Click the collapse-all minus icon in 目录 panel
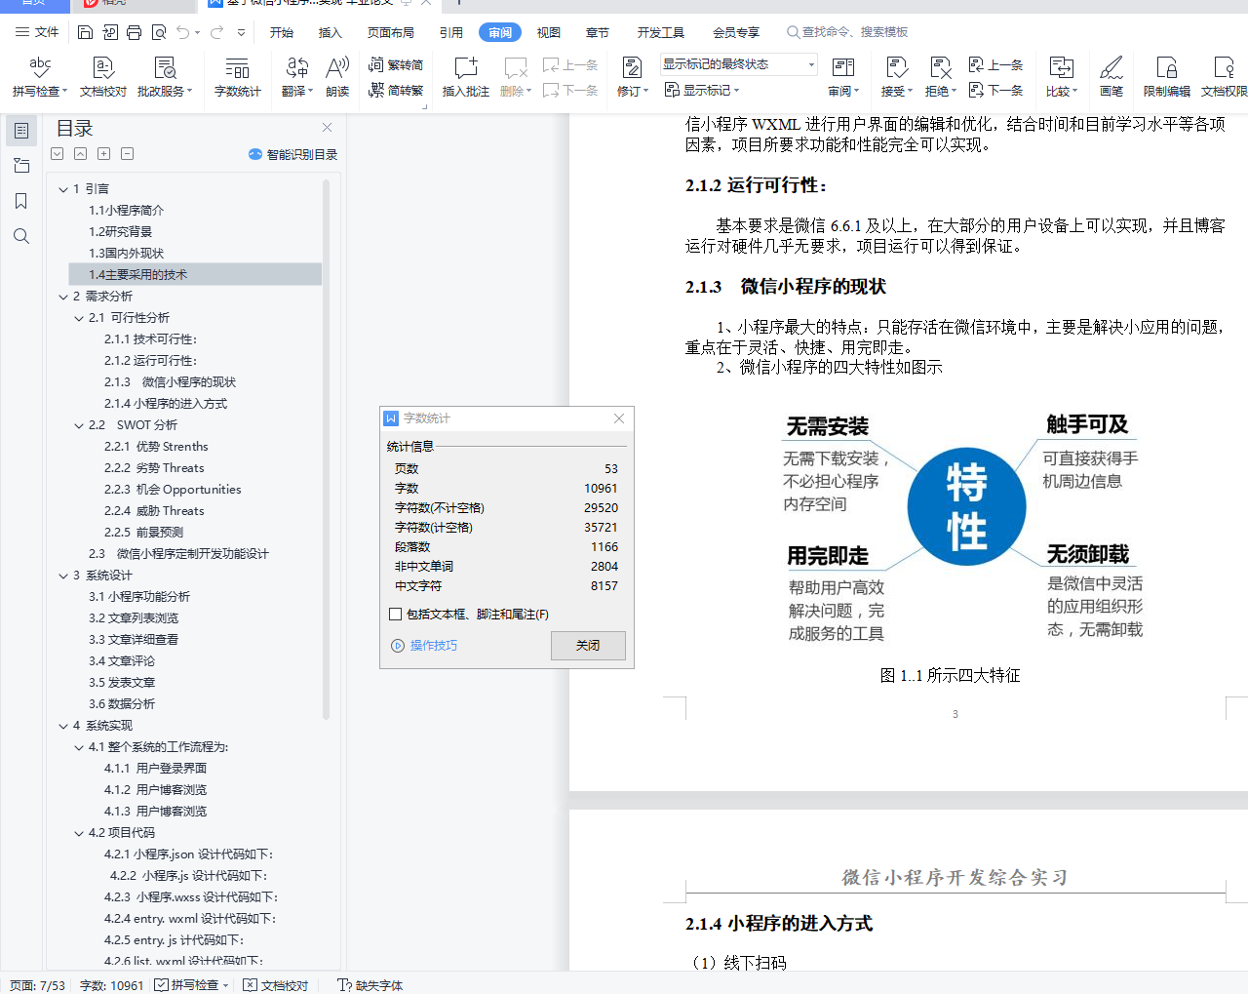 (x=127, y=154)
